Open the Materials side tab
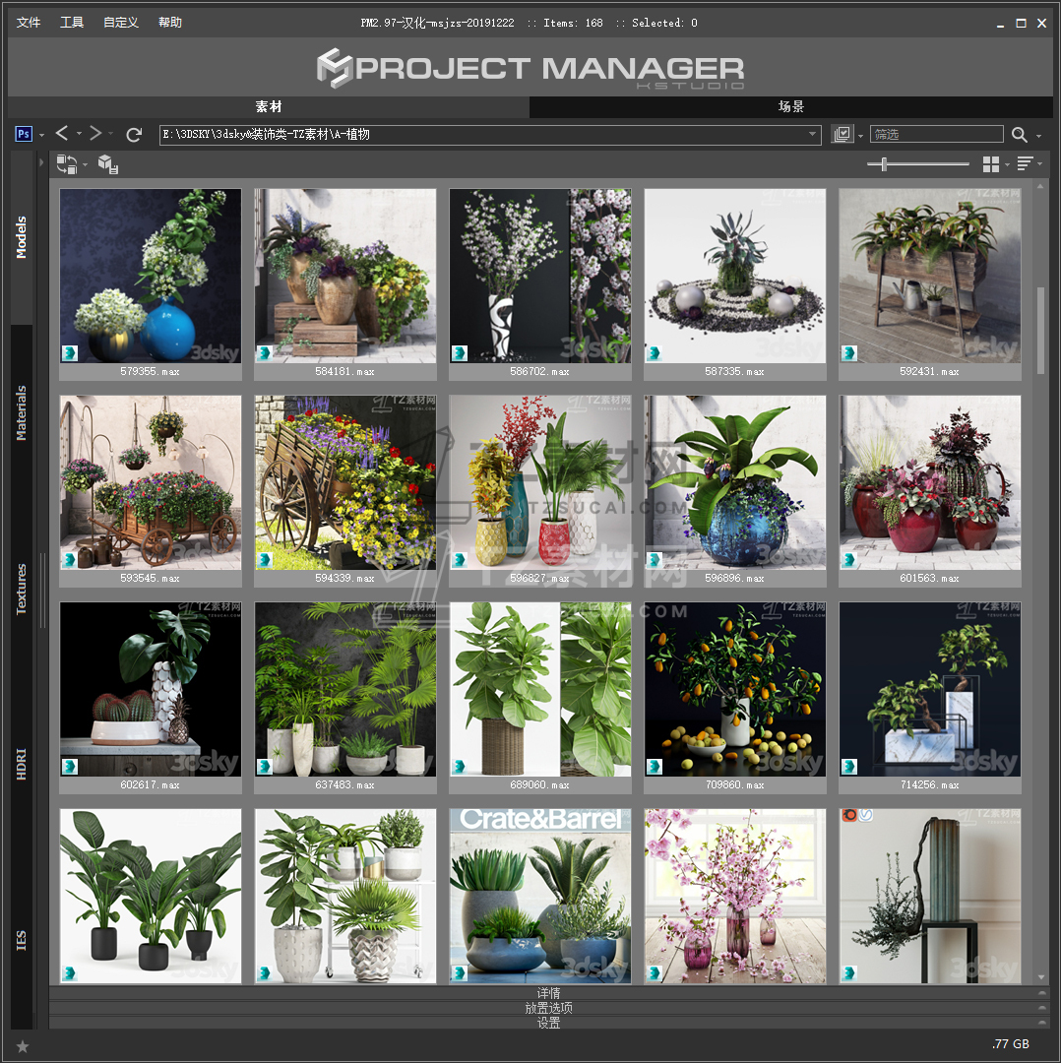This screenshot has height=1063, width=1061. [22, 413]
